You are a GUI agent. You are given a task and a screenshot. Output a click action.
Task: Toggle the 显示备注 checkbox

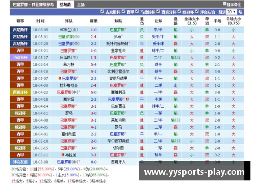coord(224,4)
